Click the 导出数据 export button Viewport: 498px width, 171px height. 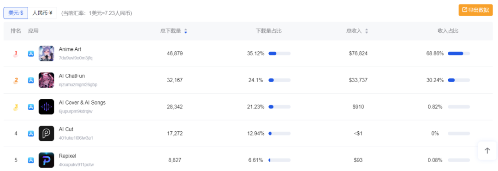[x=475, y=10]
